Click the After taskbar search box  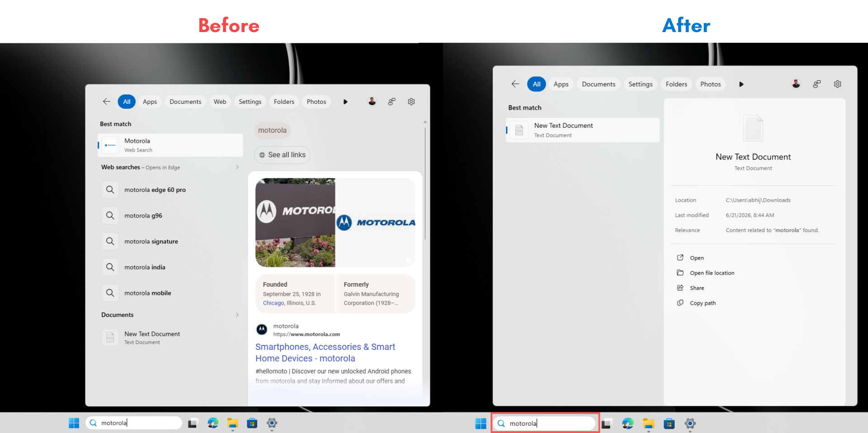[x=544, y=423]
